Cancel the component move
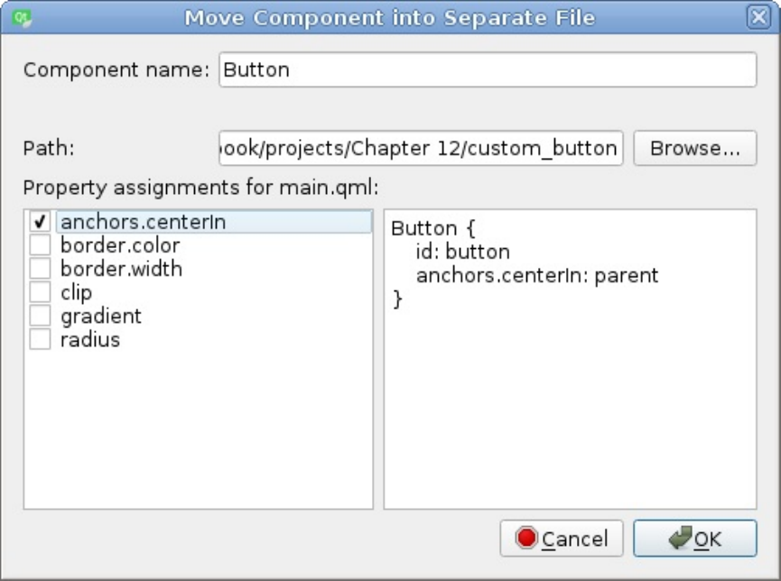Viewport: 781px width, 581px height. [x=562, y=539]
